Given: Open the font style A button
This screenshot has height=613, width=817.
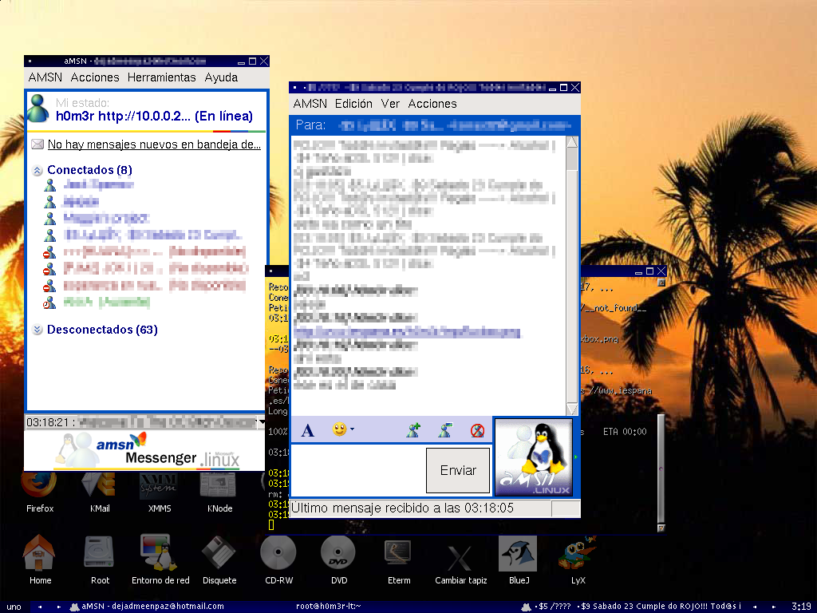Looking at the screenshot, I should pyautogui.click(x=307, y=430).
